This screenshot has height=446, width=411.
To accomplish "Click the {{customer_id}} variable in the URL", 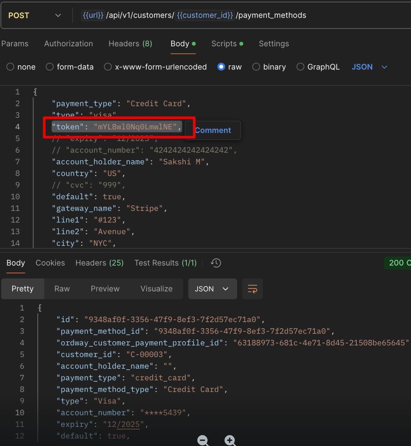I will click(x=205, y=15).
